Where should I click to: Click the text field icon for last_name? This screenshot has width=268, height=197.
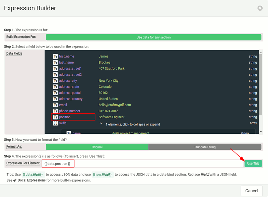coord(56,62)
